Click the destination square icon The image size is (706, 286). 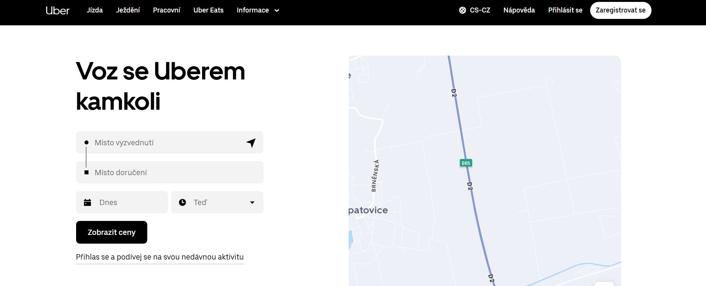click(x=86, y=173)
